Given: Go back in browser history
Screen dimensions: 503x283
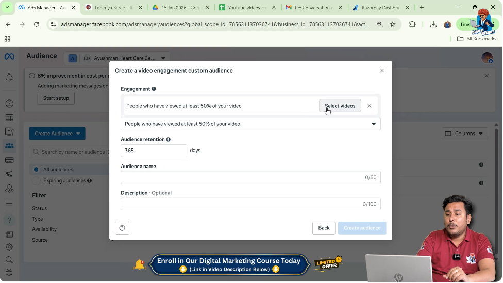Looking at the screenshot, I should [x=8, y=24].
